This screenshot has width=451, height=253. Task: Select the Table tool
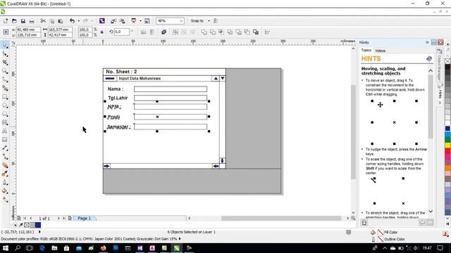[x=5, y=140]
